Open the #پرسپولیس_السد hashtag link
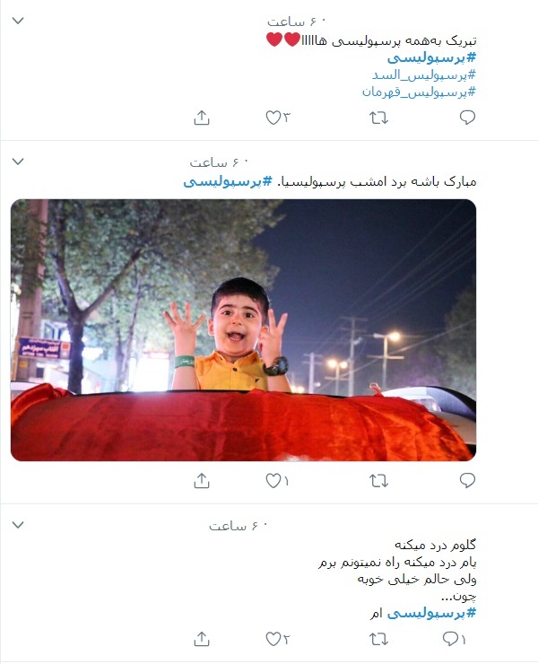Viewport: 538px width, 664px height. point(424,75)
